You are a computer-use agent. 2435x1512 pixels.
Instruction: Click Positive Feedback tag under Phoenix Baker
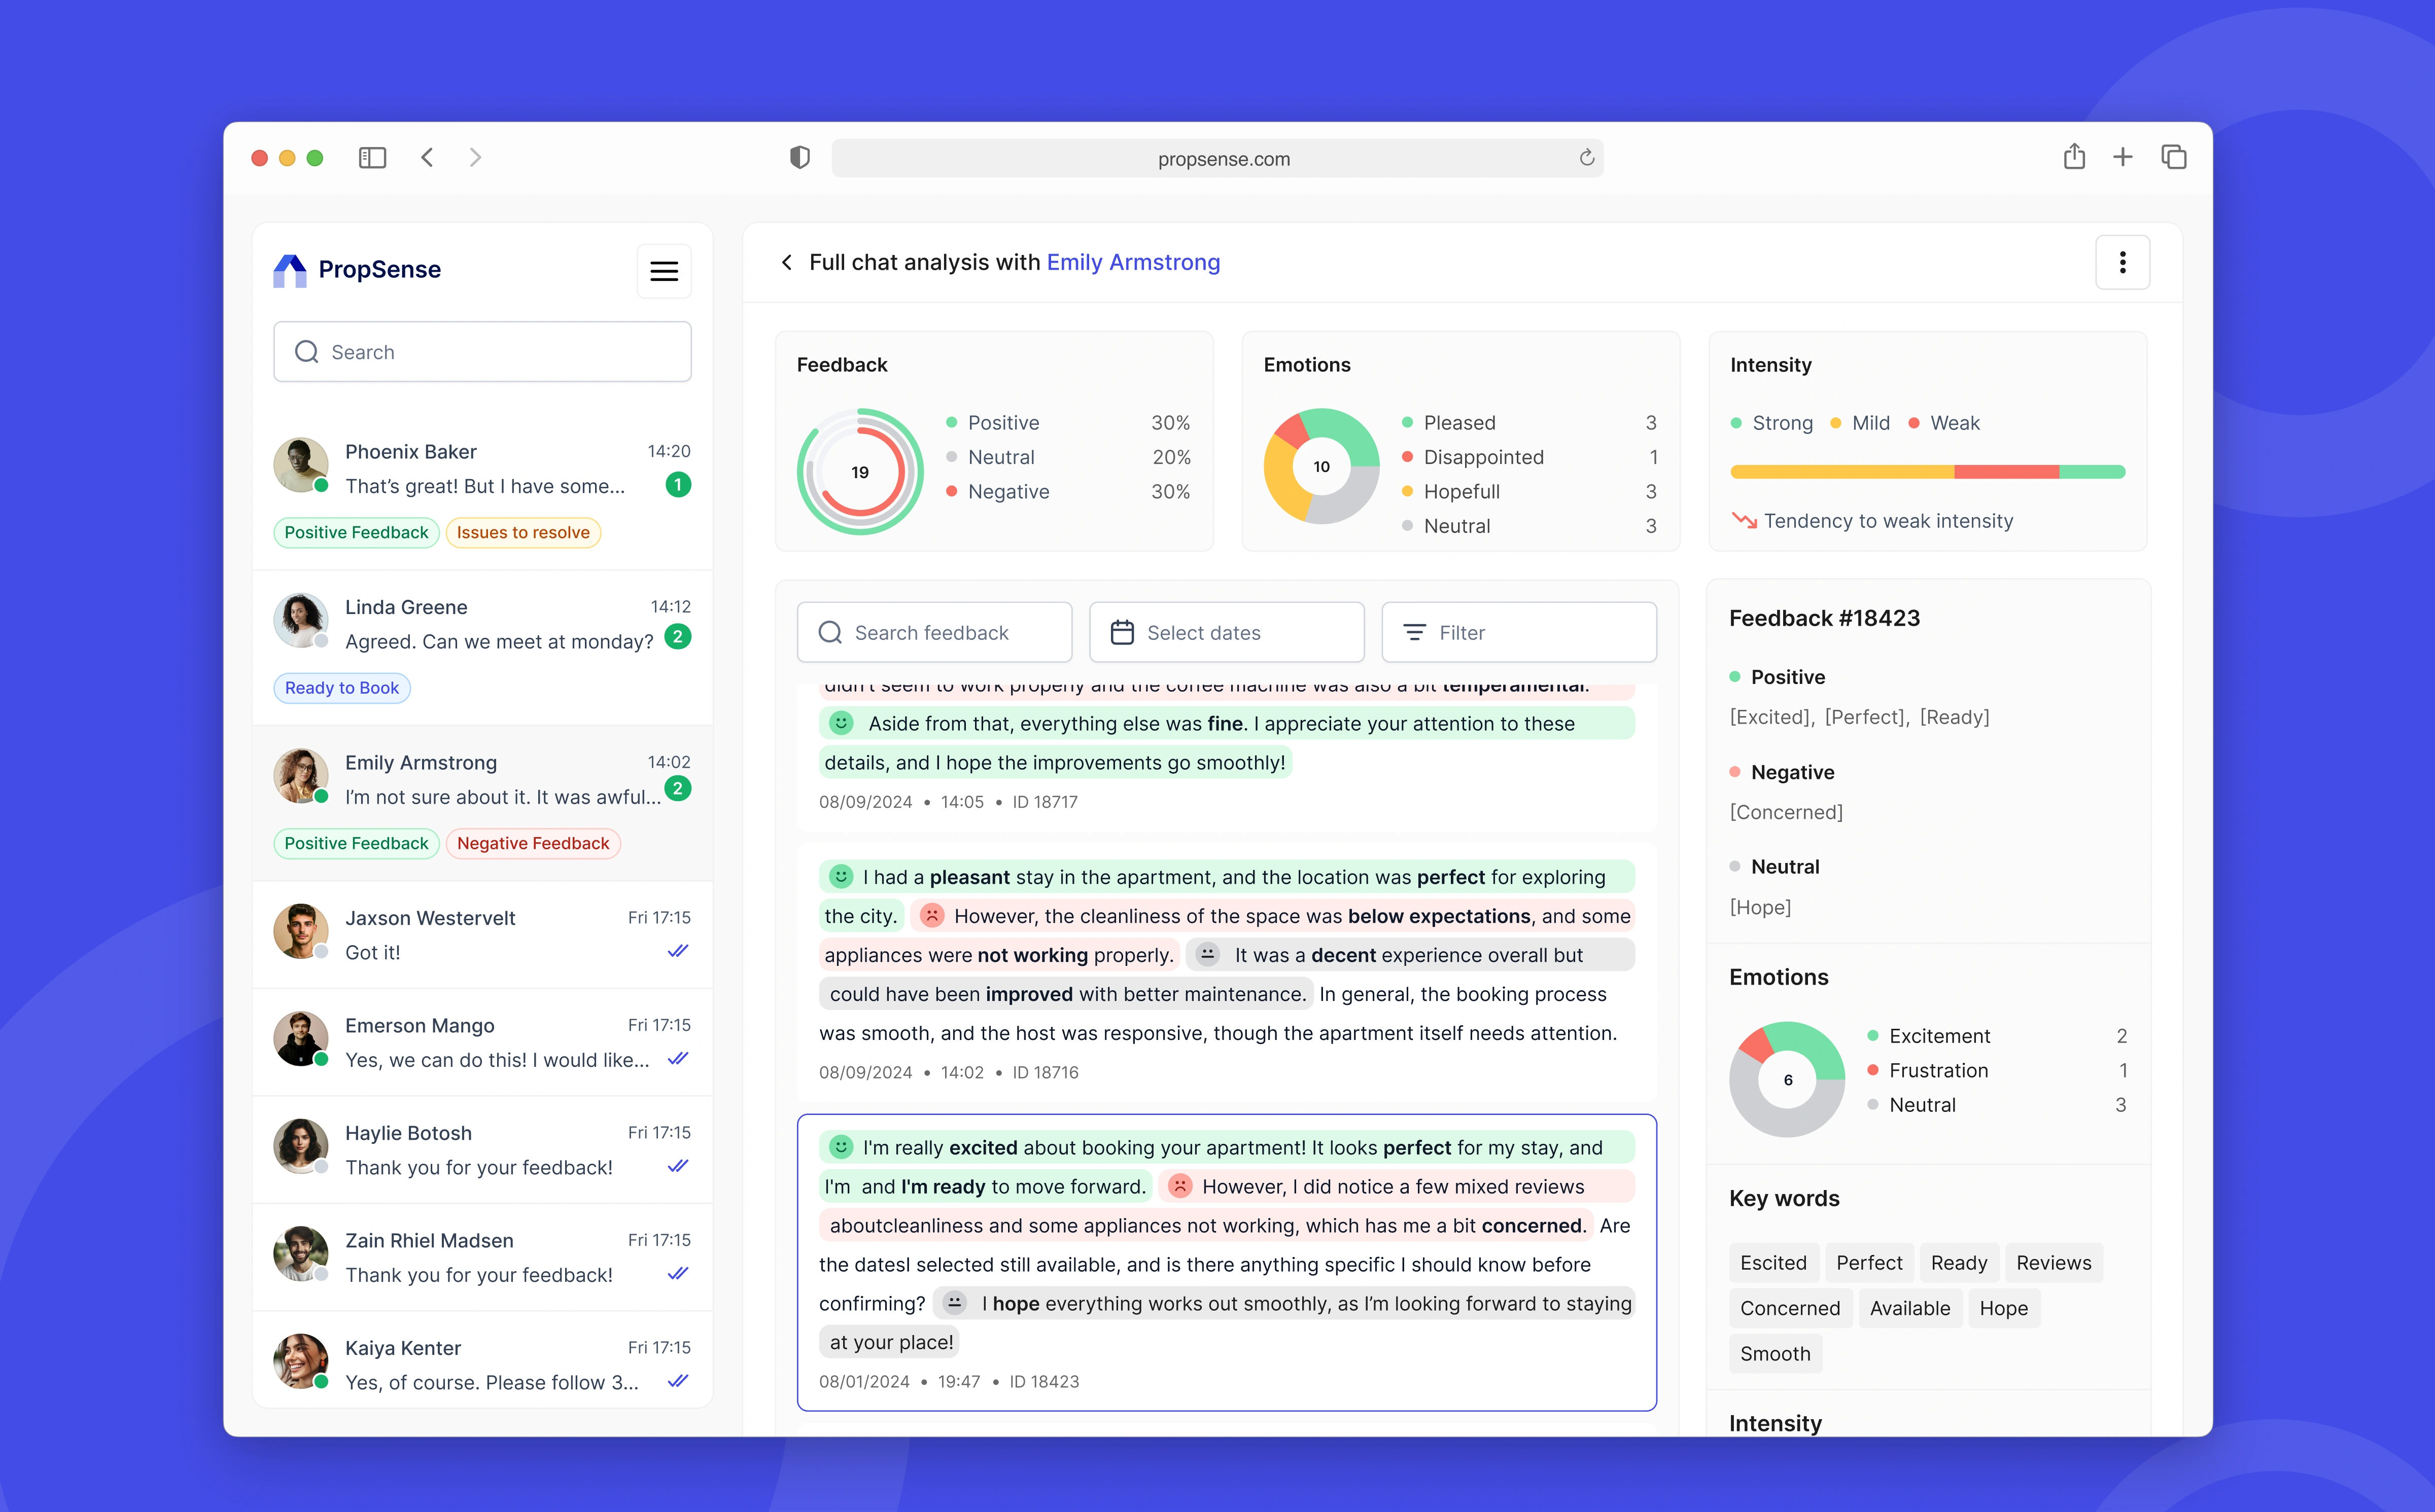(x=356, y=532)
